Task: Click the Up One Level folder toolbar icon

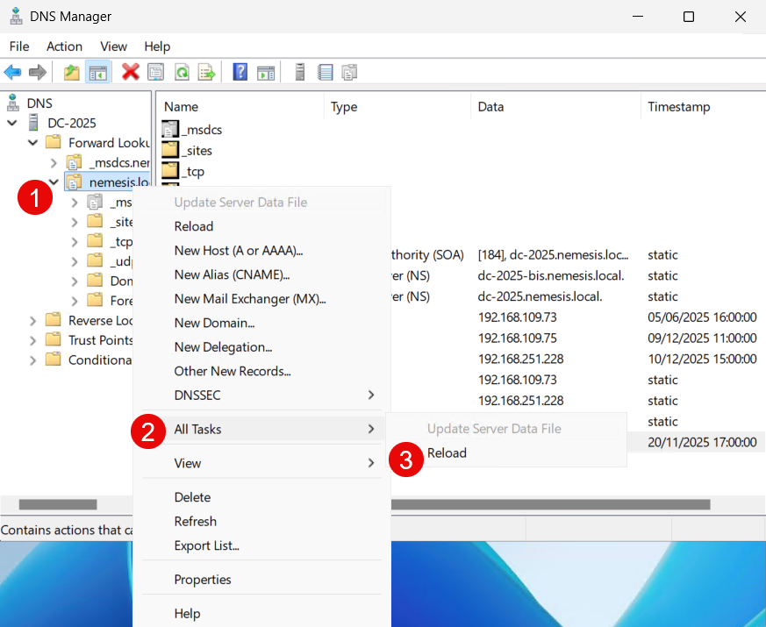Action: tap(71, 72)
